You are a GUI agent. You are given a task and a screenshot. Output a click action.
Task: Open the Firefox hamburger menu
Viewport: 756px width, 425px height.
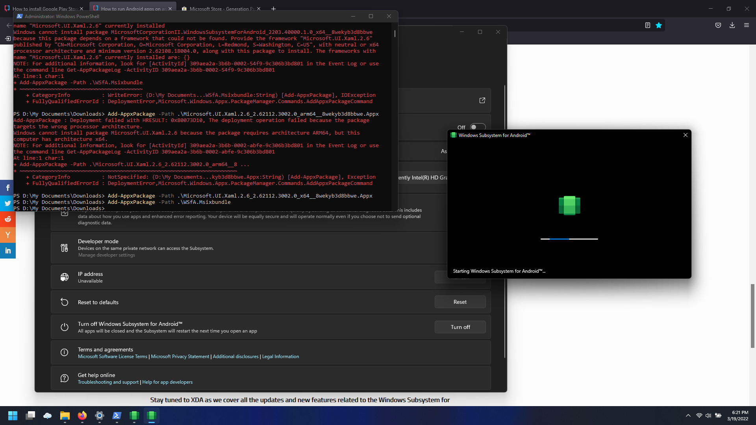[746, 25]
